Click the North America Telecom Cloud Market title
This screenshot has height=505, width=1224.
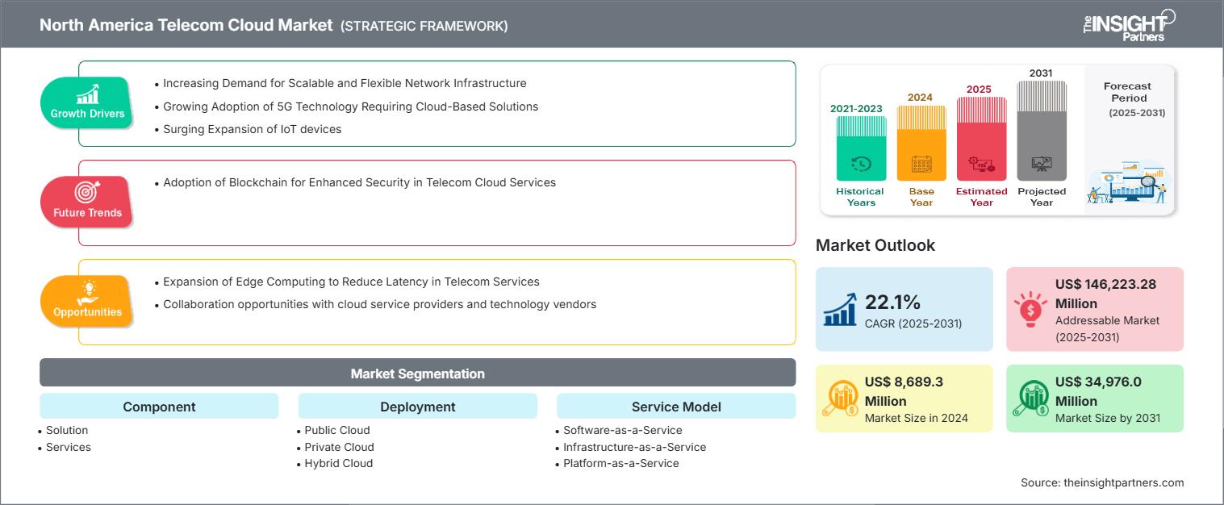pyautogui.click(x=186, y=25)
